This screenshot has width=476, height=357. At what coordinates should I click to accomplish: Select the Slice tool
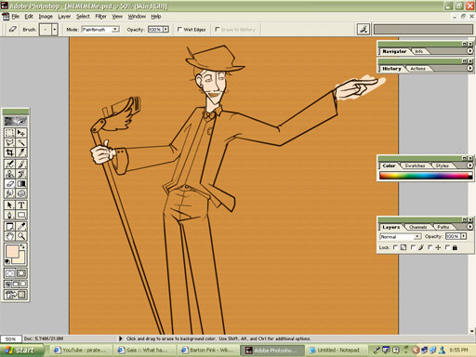tap(21, 152)
